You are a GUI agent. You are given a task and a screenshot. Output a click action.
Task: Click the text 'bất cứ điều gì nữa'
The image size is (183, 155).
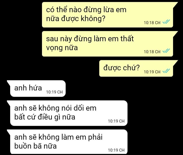[x=45, y=117]
